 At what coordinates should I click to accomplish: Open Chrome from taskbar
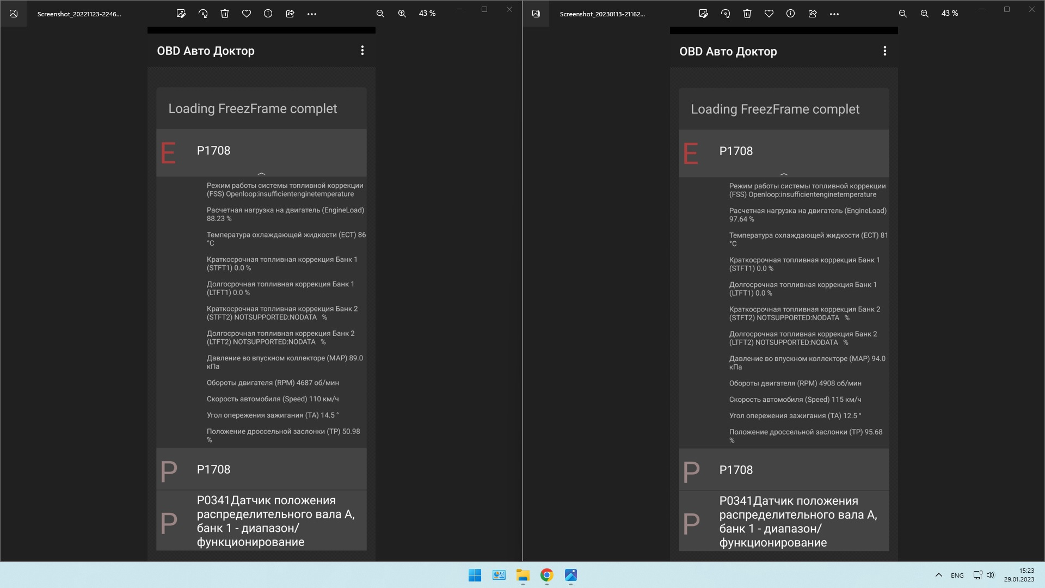tap(546, 575)
